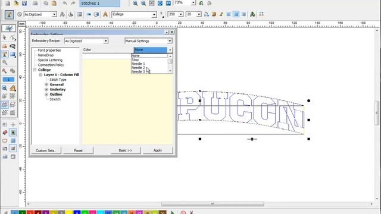381x214 pixels.
Task: Toggle the grid display icon
Action: [x=152, y=3]
